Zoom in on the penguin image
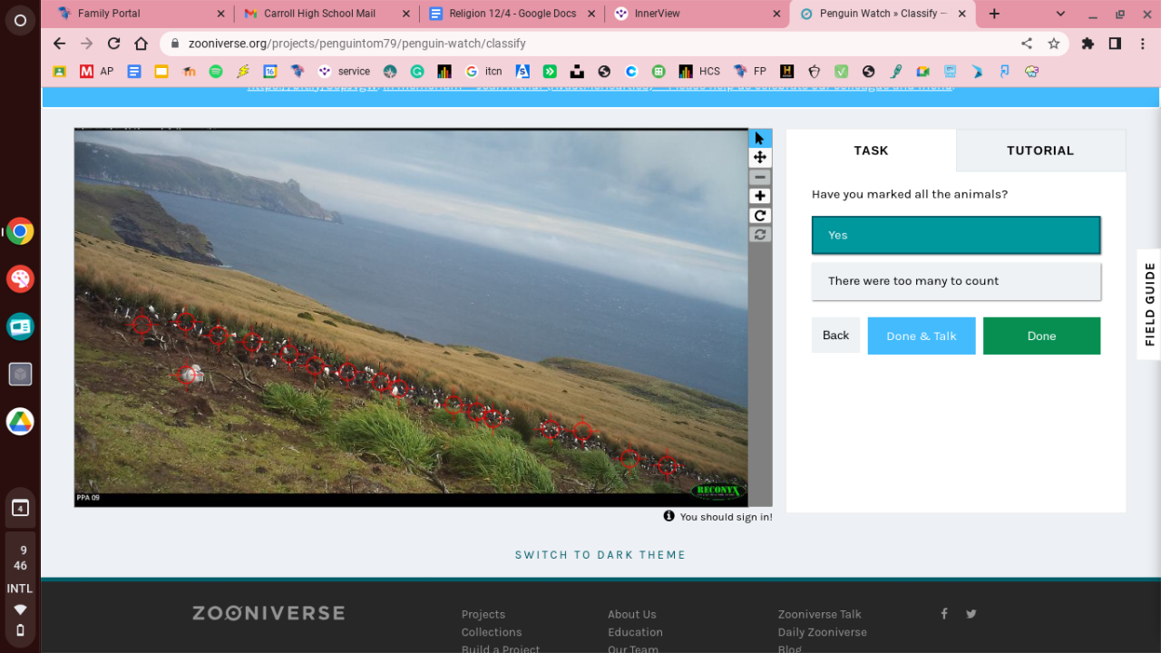This screenshot has height=653, width=1161. click(x=760, y=196)
